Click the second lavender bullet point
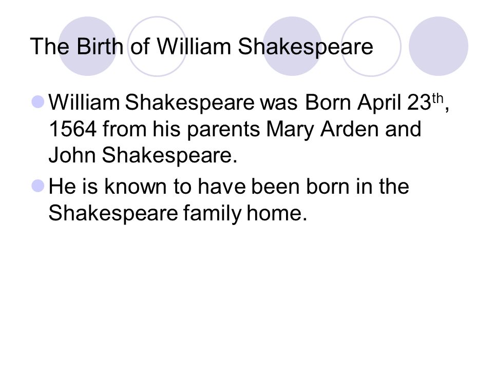Image resolution: width=493 pixels, height=369 pixels. click(38, 186)
